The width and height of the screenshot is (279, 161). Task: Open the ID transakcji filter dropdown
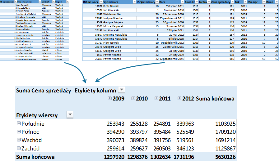pos(101,2)
